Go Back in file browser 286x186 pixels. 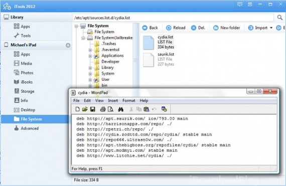click(x=150, y=28)
